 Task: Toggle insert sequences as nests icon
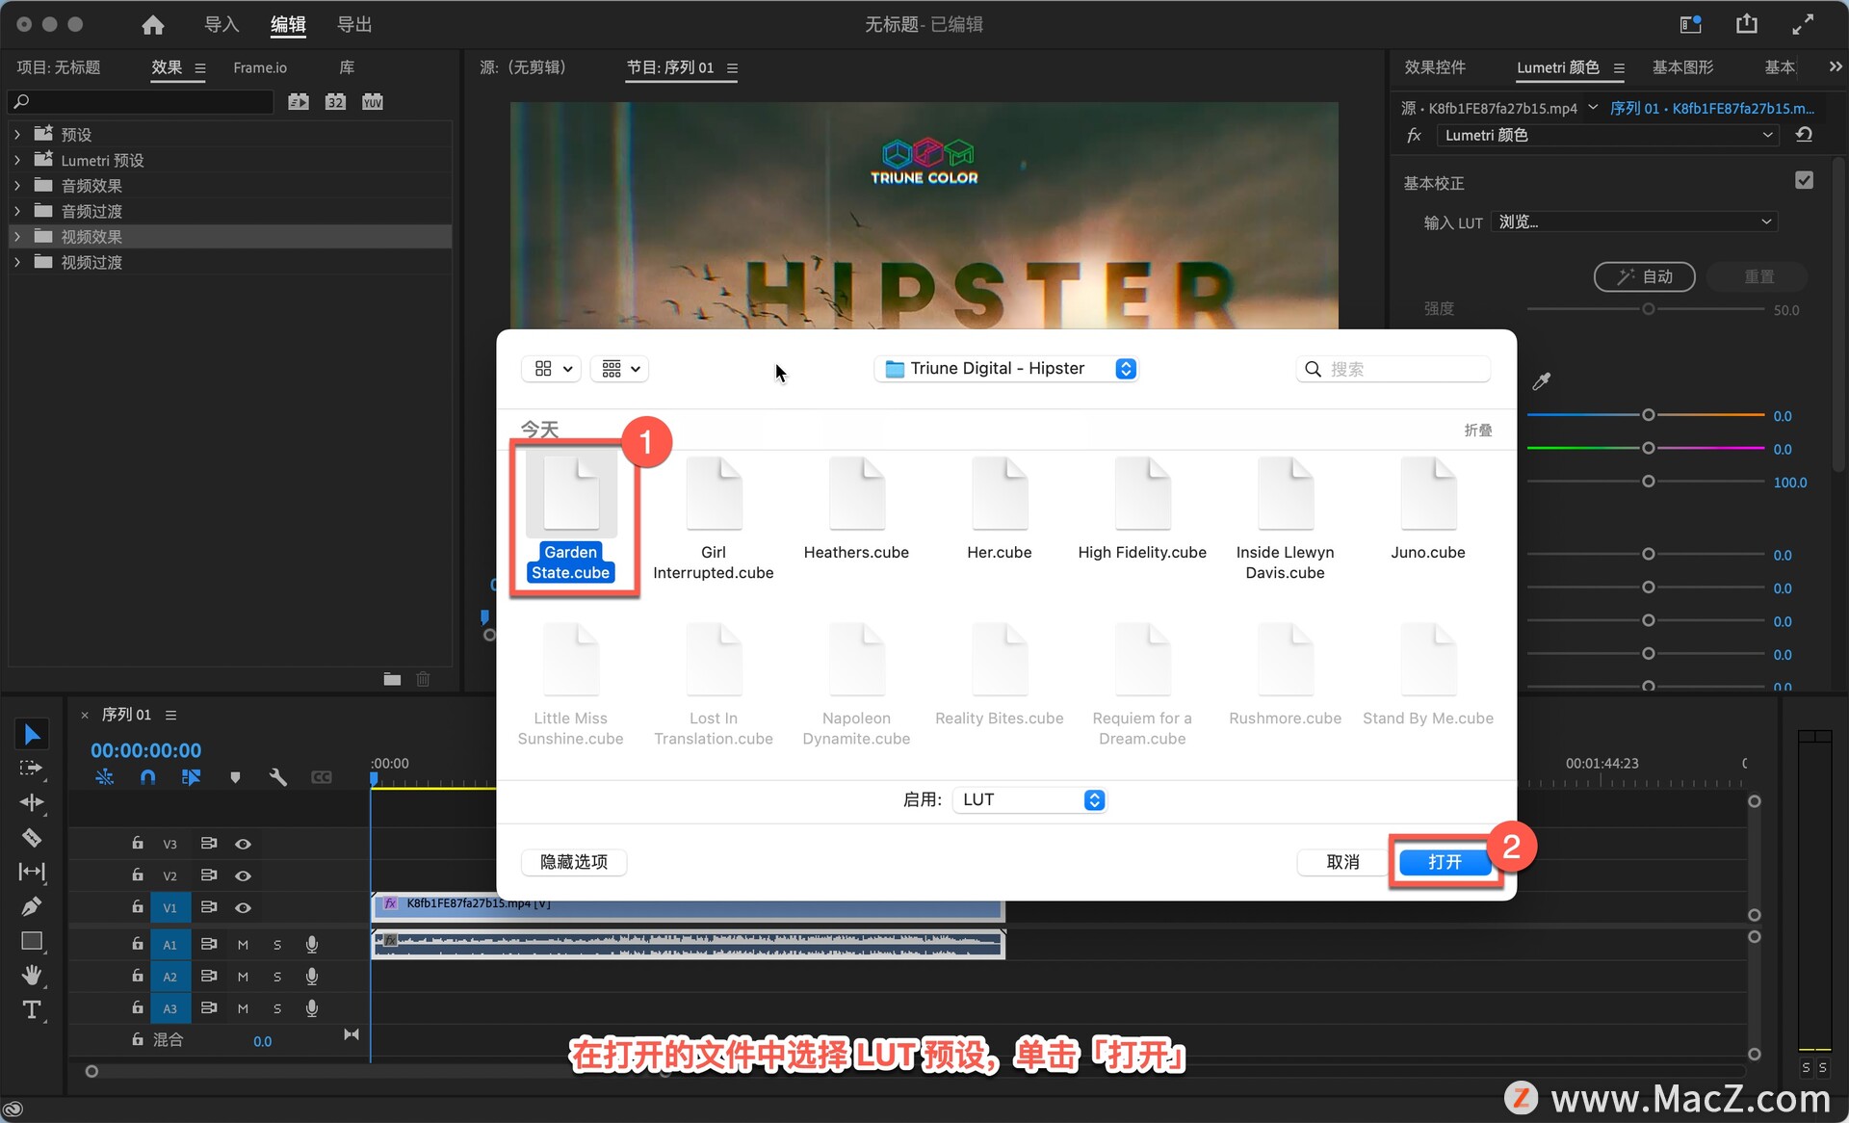pyautogui.click(x=104, y=776)
